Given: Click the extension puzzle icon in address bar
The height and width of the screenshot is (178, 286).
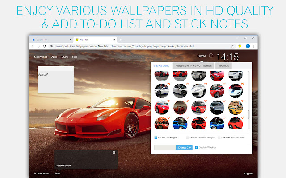Looking at the screenshot, I should 52,46.
